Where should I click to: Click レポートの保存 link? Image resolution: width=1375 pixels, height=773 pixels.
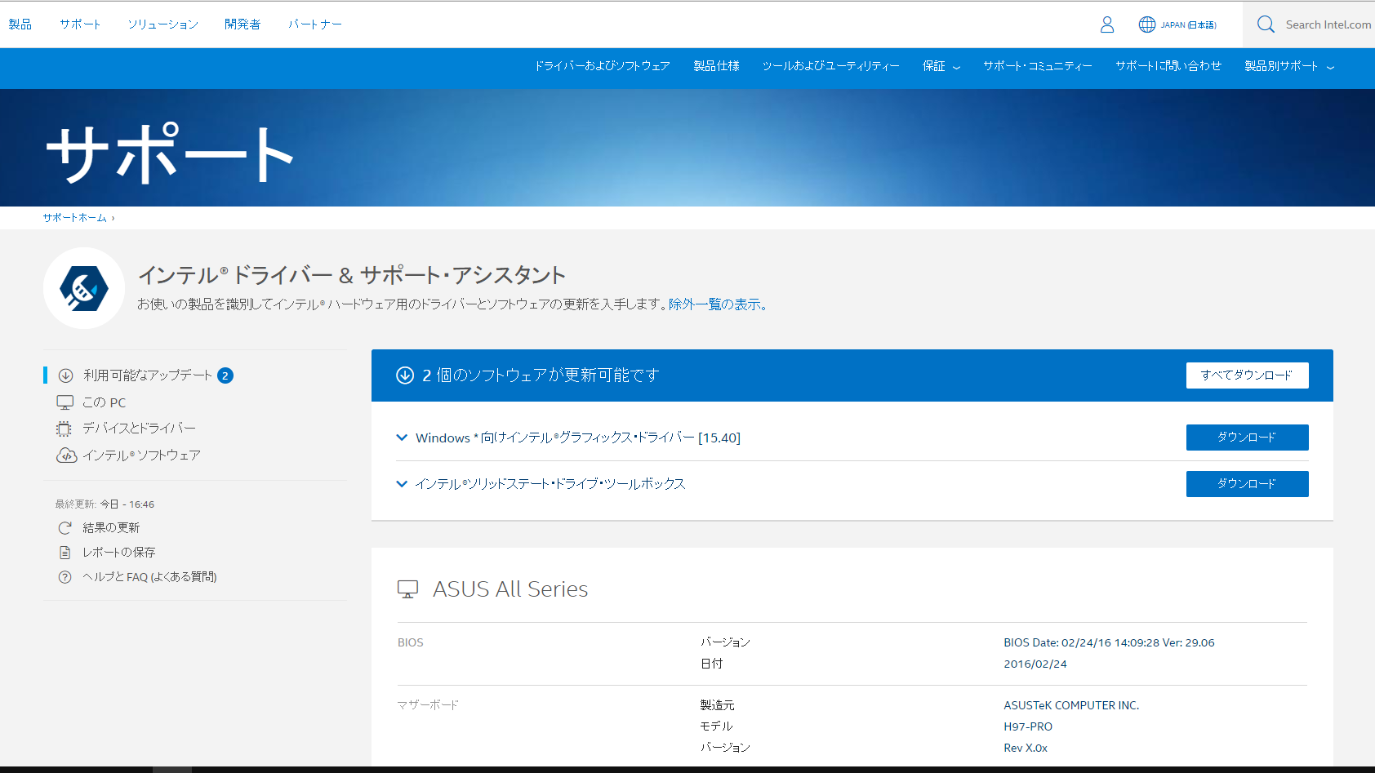[x=119, y=553]
